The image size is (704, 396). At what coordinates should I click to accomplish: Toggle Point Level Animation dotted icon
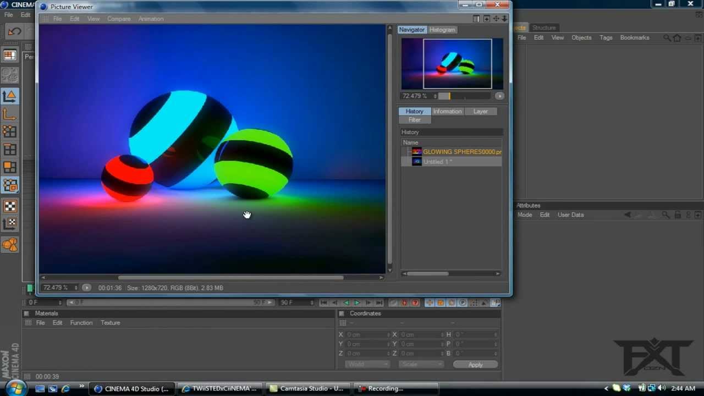coord(474,302)
